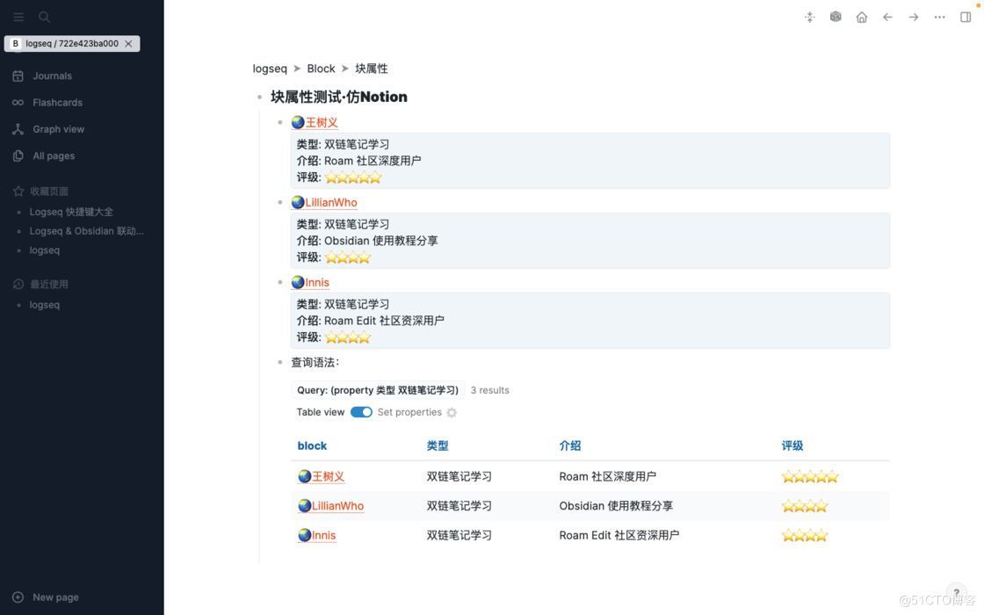Screen dimensions: 984x615
Task: Click 块属性 in the breadcrumb
Action: 372,69
